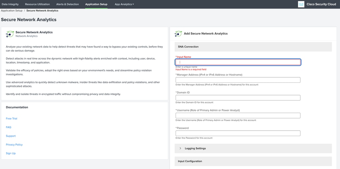Click the Secure Network Analytics page heading

[29, 20]
